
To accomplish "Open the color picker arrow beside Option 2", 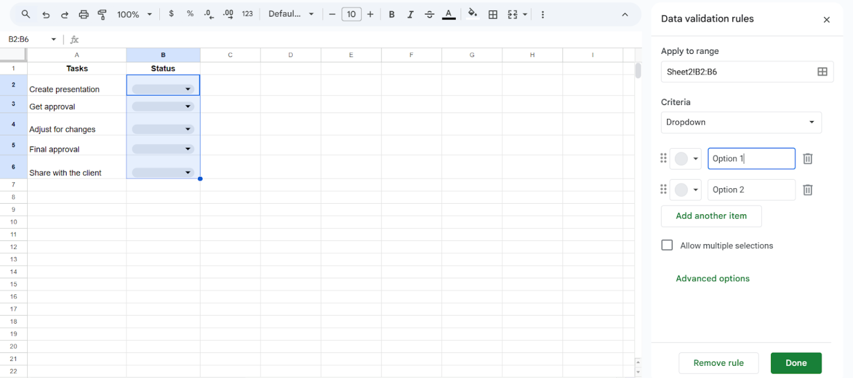I will click(695, 189).
